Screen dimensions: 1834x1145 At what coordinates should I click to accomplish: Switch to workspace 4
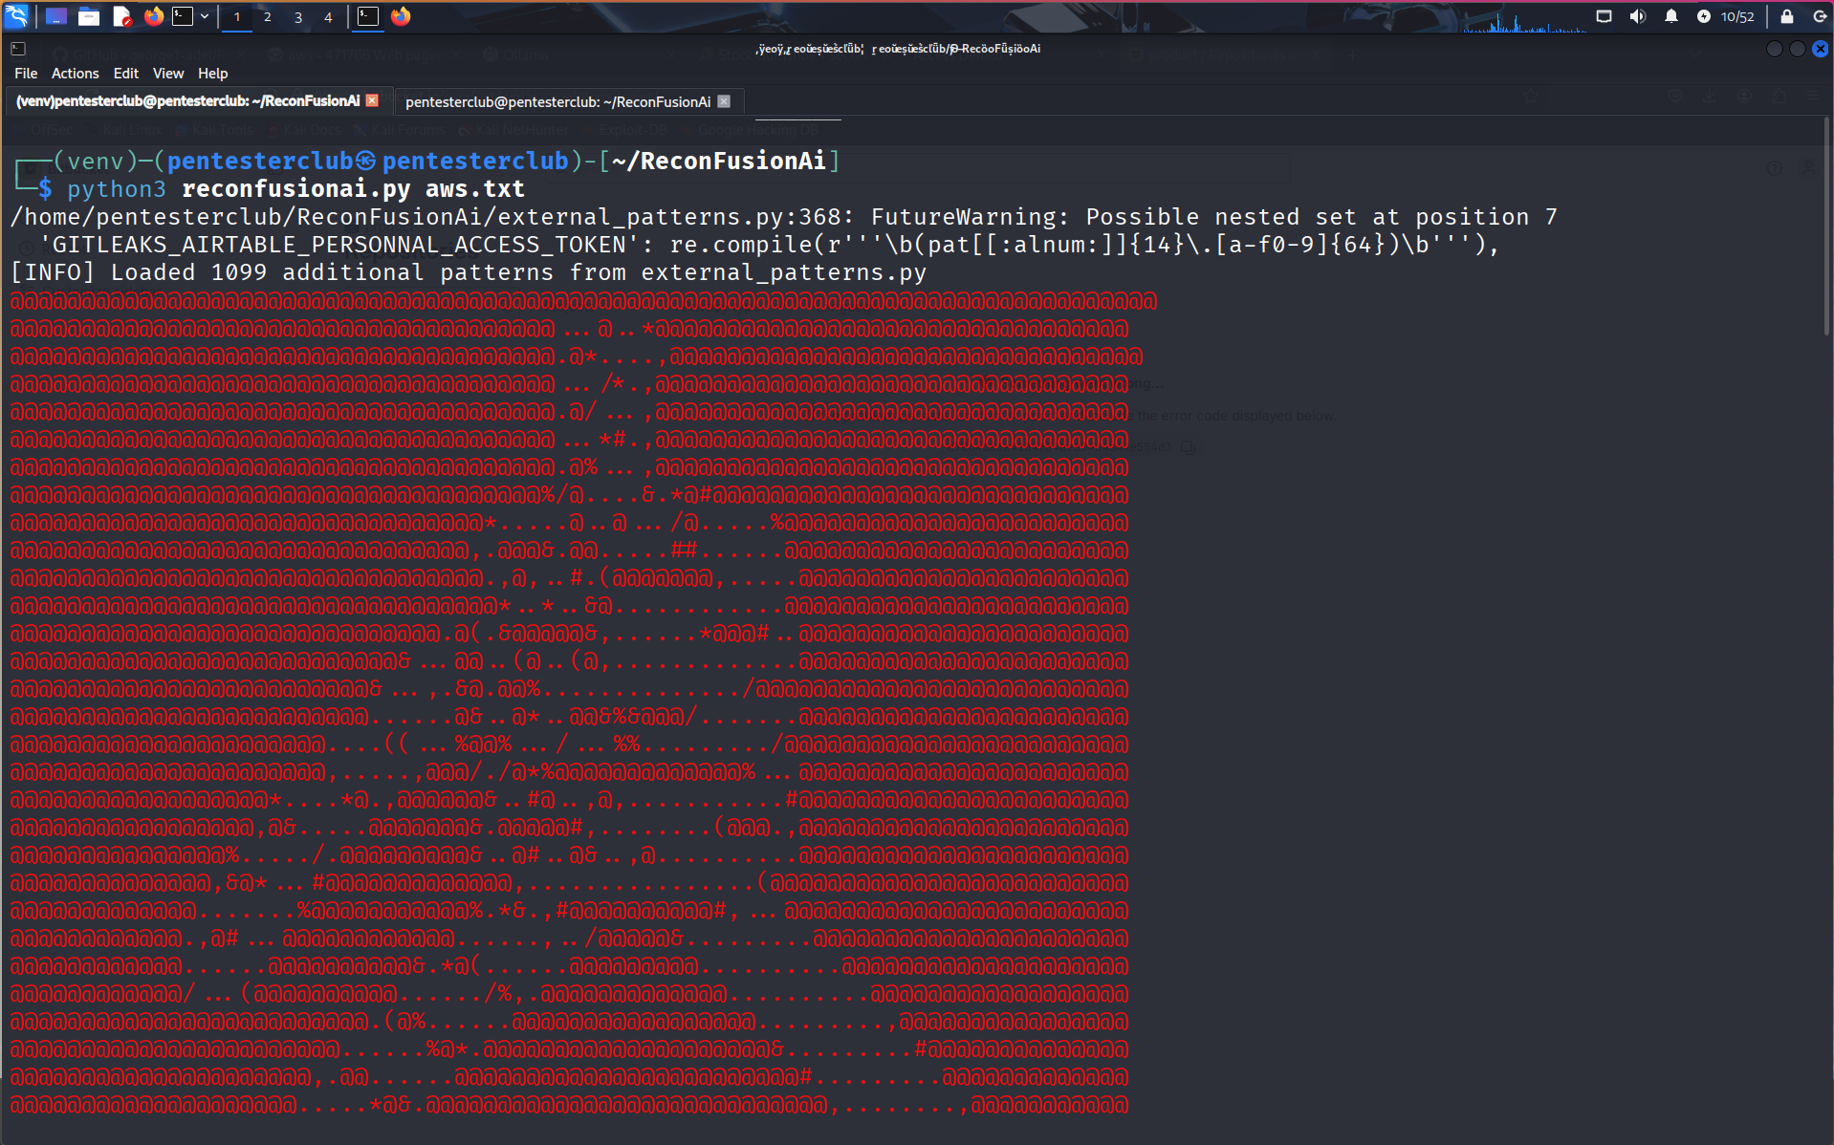pos(328,17)
